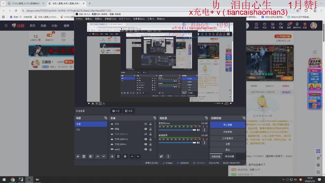Expand Douyu 分类 category dropdown

[54, 26]
